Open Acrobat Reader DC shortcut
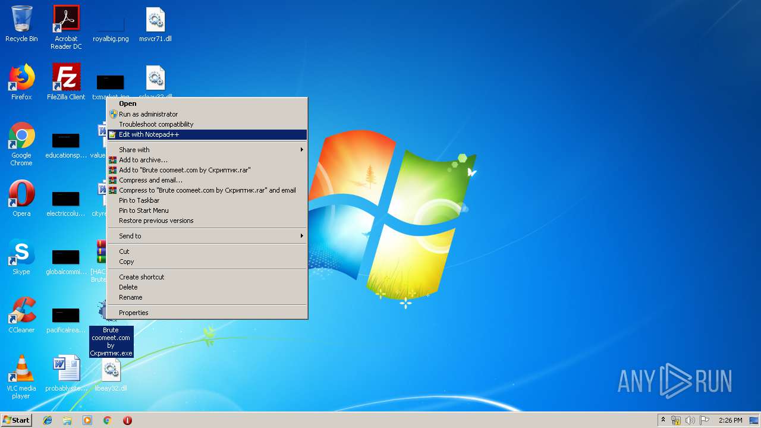Image resolution: width=761 pixels, height=428 pixels. [66, 27]
